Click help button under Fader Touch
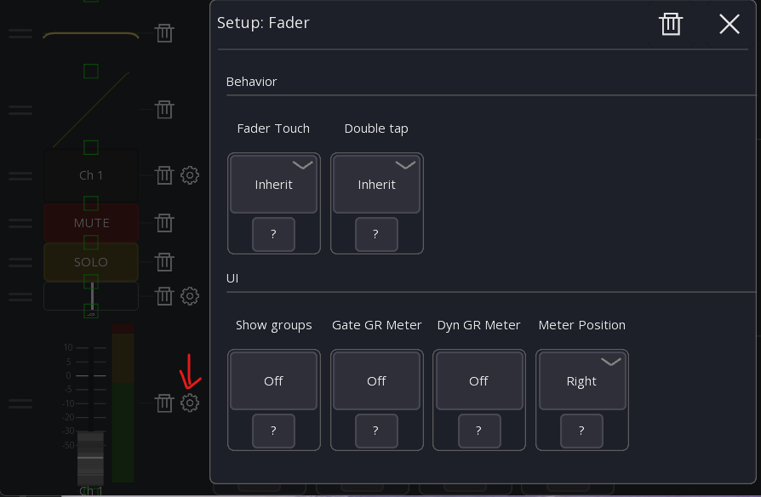761x497 pixels. click(273, 234)
